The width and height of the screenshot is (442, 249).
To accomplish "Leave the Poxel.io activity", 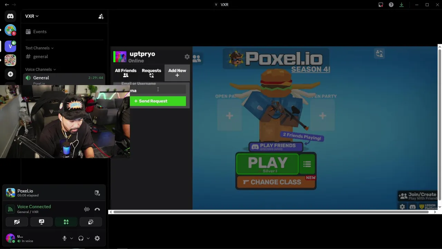I will point(97,193).
